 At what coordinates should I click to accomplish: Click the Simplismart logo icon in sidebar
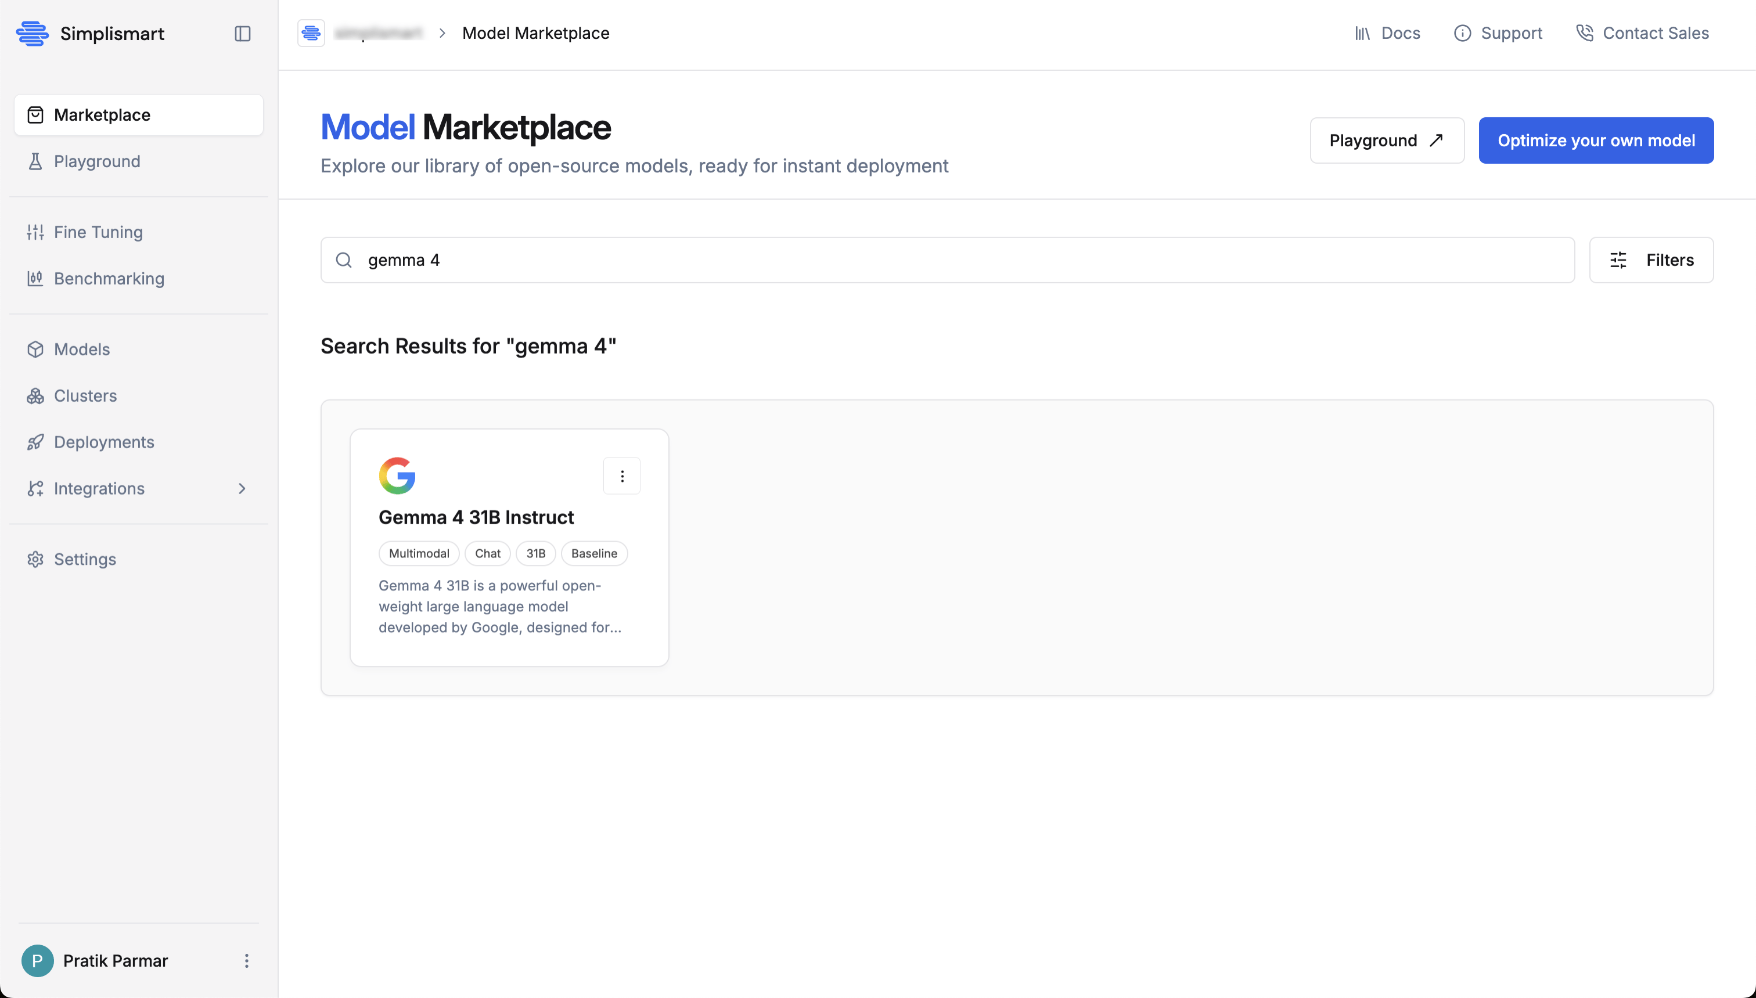[32, 34]
